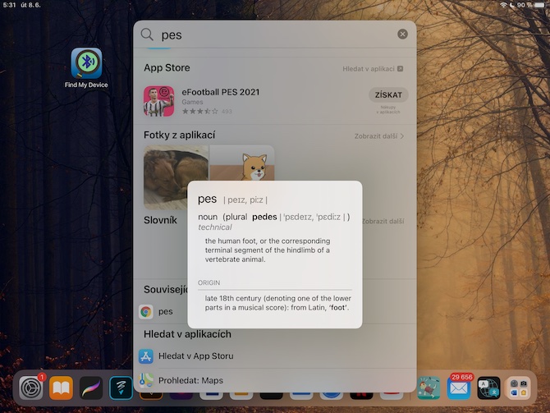Viewport: 550px width, 413px height.
Task: Tap the eFootball star rating
Action: click(x=200, y=111)
